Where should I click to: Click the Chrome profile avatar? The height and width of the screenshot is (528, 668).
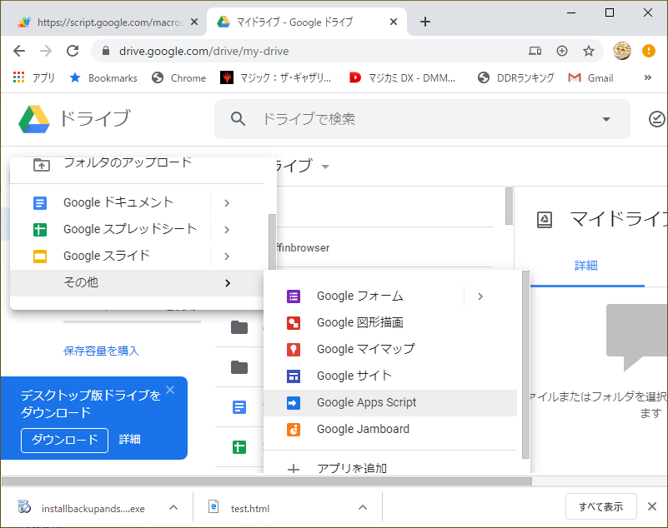pos(622,51)
